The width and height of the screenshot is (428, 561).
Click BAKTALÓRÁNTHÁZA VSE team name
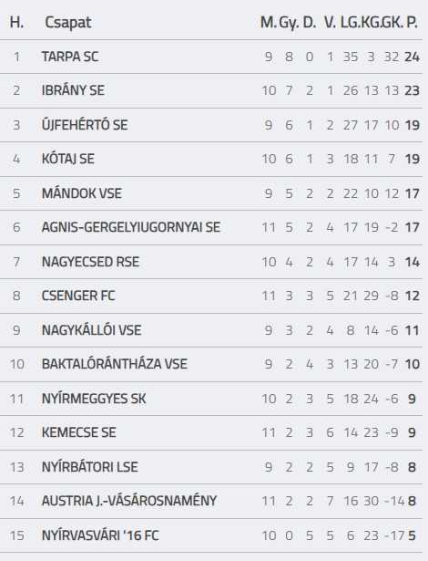115,364
